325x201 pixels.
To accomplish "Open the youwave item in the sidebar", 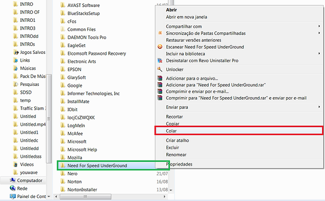I will 29,172.
